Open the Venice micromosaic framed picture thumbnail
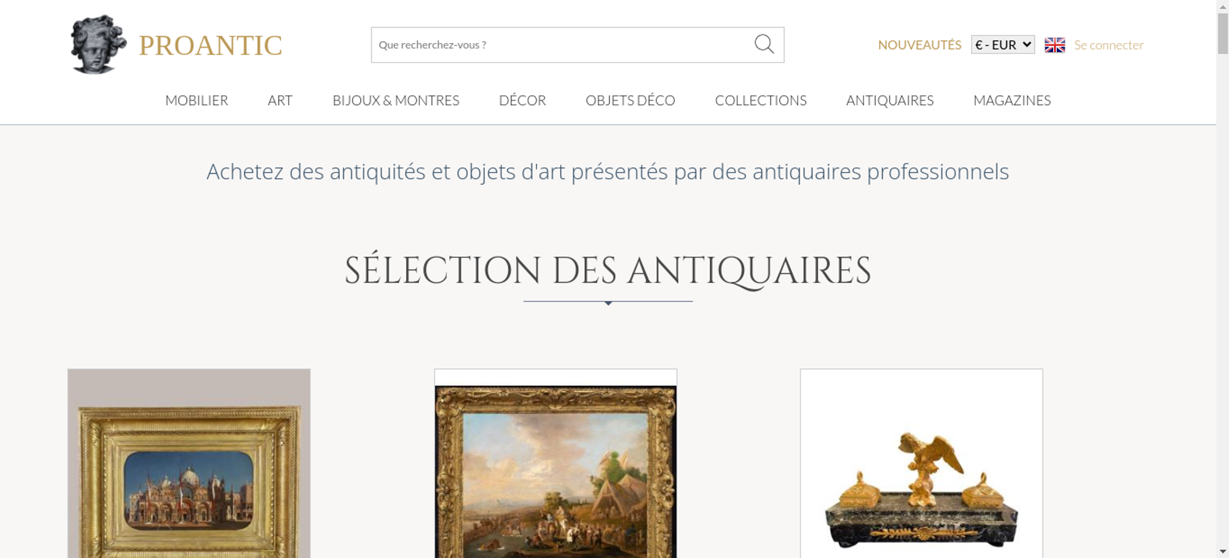Viewport: 1229px width, 558px height. click(x=189, y=463)
